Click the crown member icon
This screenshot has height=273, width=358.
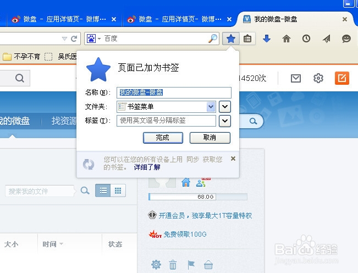pyautogui.click(x=152, y=215)
